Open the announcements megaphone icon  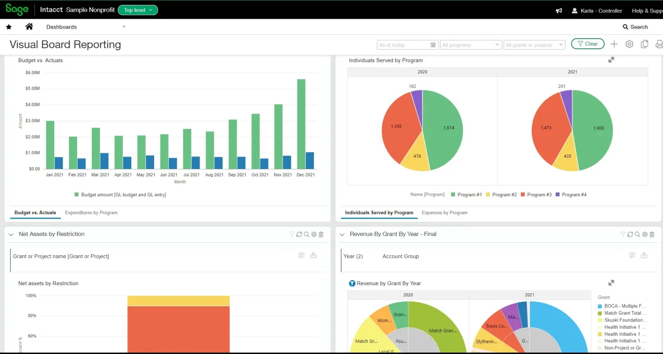pos(559,11)
